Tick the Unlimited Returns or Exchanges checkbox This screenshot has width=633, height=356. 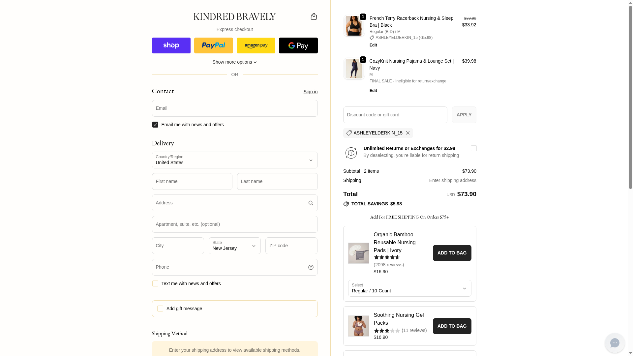473,148
